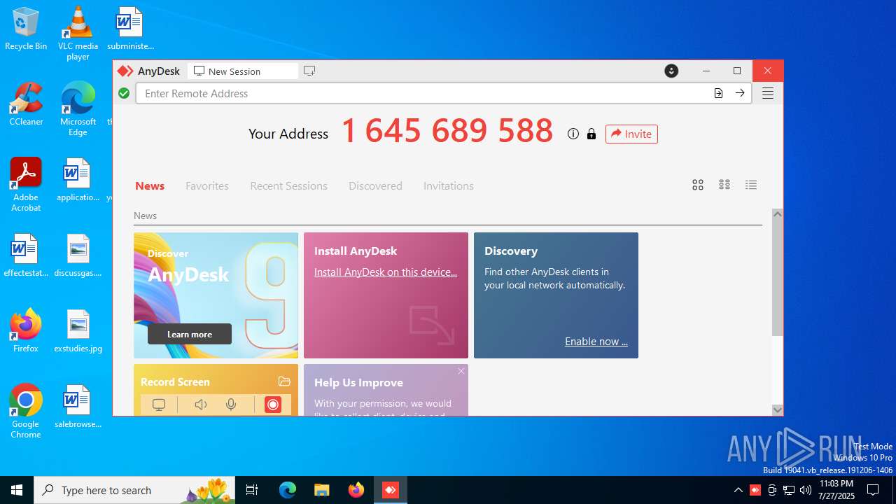This screenshot has height=504, width=896.
Task: Select the salebrowse Word document on desktop
Action: click(x=78, y=407)
